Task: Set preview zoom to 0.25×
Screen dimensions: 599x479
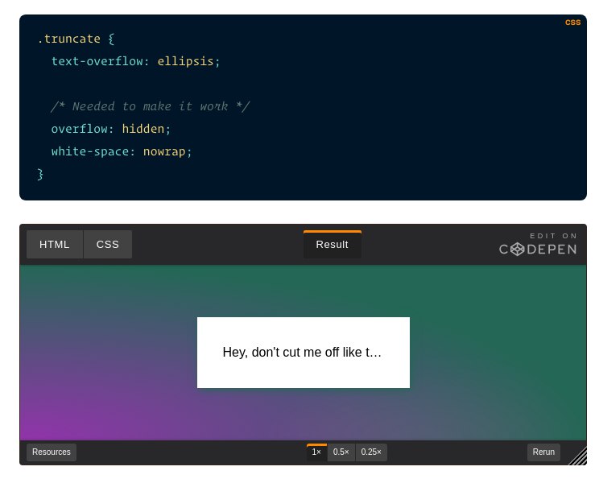Action: click(x=371, y=452)
